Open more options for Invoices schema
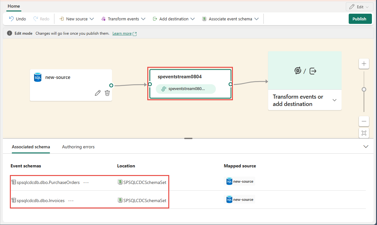Image resolution: width=377 pixels, height=225 pixels. click(71, 200)
